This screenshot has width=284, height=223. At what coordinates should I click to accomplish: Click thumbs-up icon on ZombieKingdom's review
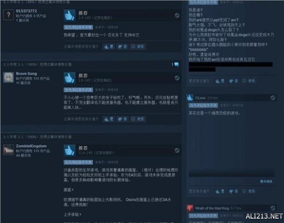tap(70, 150)
